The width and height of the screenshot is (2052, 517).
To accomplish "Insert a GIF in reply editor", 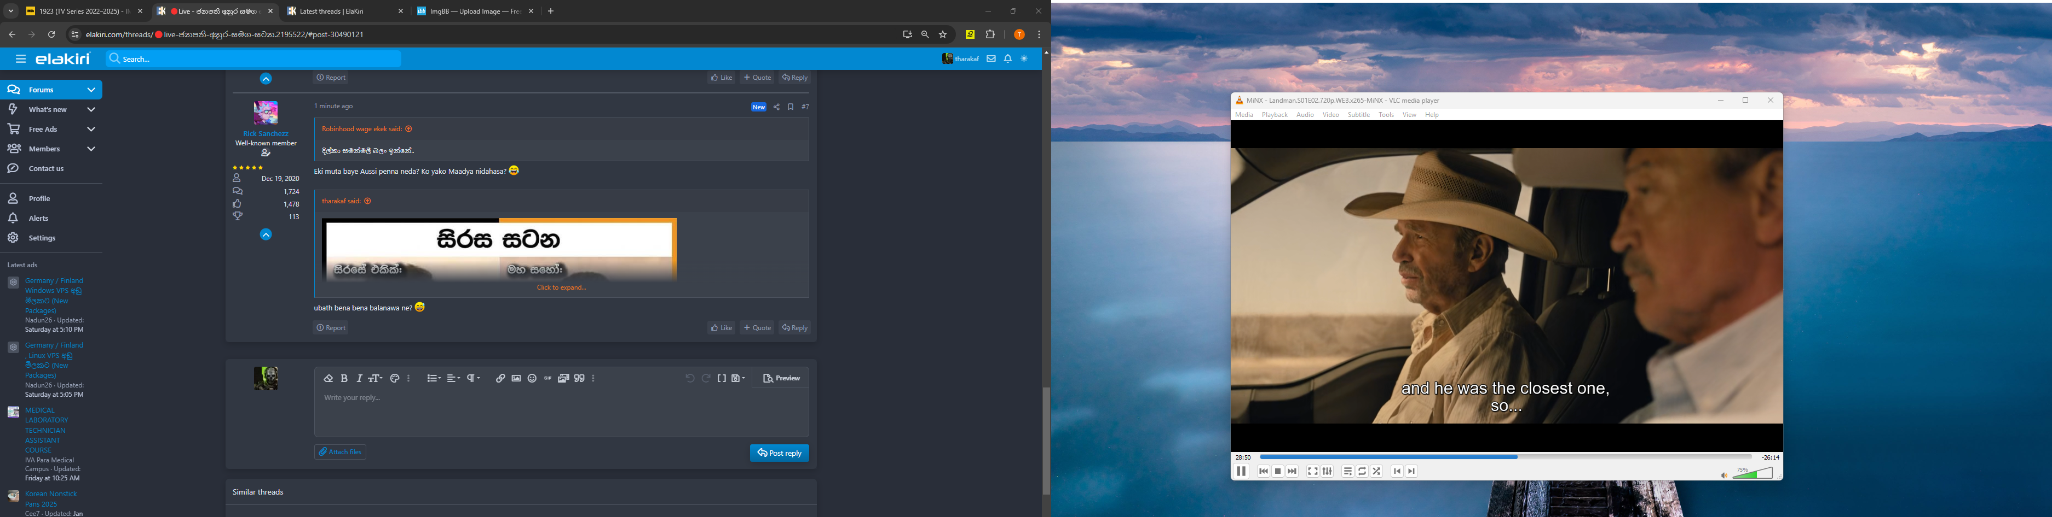I will pos(548,379).
